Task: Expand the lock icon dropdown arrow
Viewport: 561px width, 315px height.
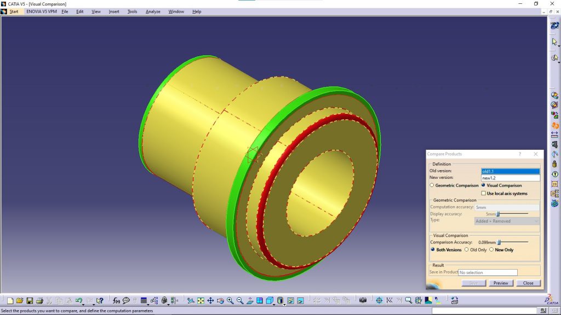Action: pyautogui.click(x=169, y=304)
